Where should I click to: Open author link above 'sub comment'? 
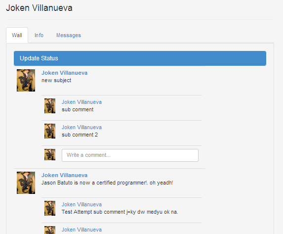click(x=81, y=102)
